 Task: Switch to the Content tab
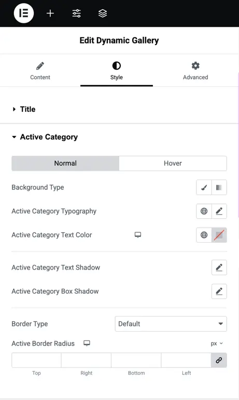pyautogui.click(x=40, y=71)
